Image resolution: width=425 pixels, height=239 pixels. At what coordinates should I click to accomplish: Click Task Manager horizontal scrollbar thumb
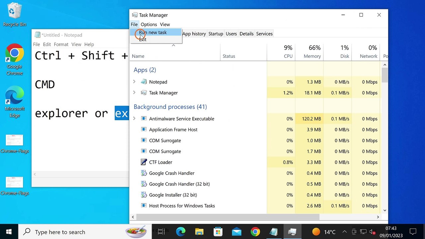pos(228,217)
